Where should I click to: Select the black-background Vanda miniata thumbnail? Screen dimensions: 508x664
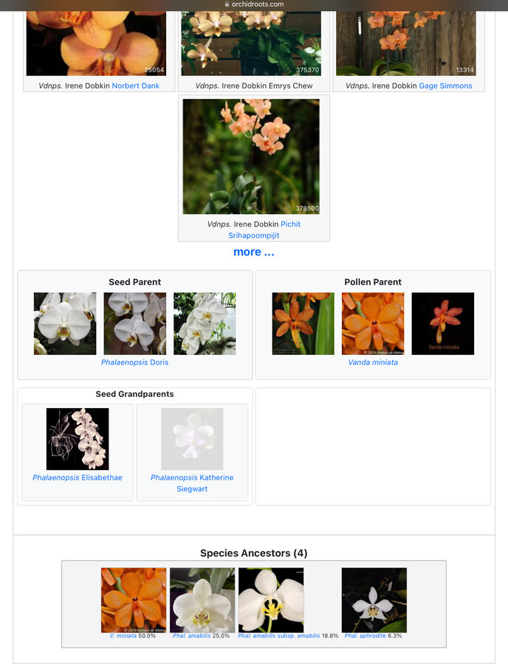point(443,324)
